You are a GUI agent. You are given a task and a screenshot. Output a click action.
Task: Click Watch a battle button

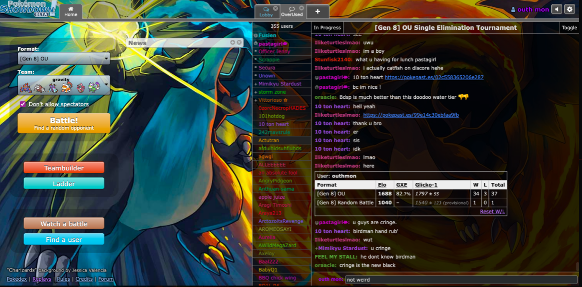pyautogui.click(x=64, y=224)
